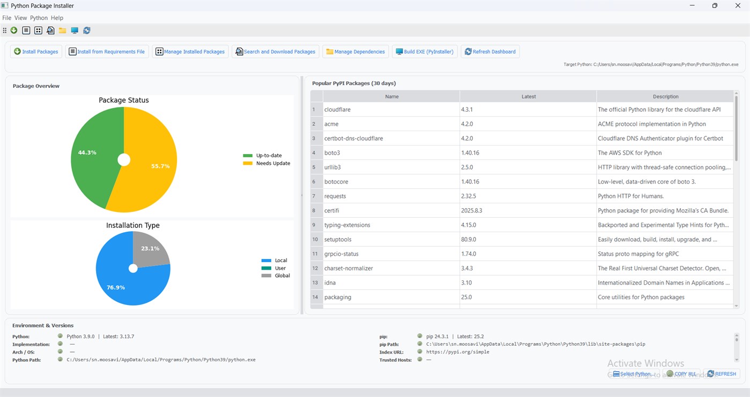Click the status dot beside pip Path
750x397 pixels.
pos(420,344)
